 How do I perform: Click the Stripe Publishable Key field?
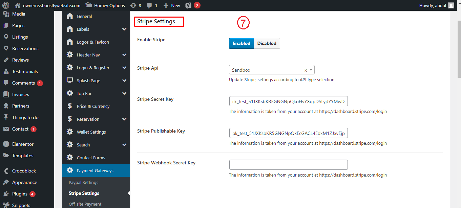point(288,133)
